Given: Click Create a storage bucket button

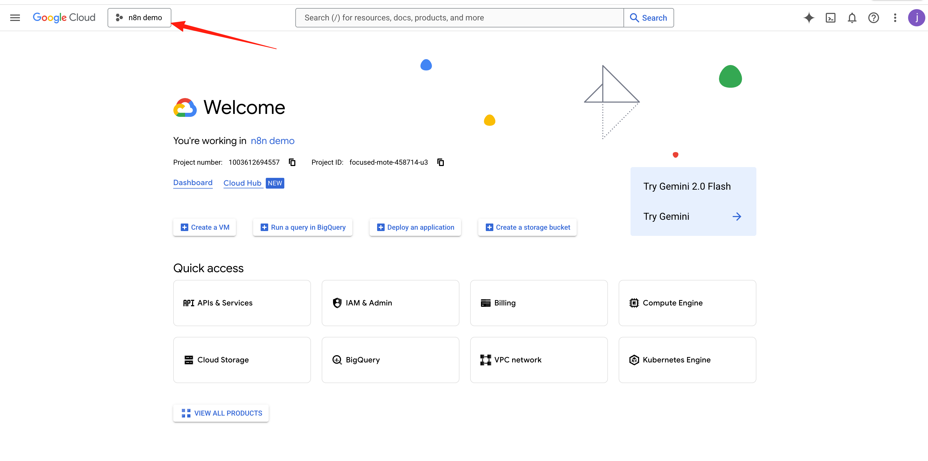Looking at the screenshot, I should coord(527,228).
